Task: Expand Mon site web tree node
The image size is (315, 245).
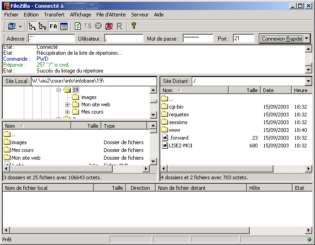Action: click(x=67, y=104)
